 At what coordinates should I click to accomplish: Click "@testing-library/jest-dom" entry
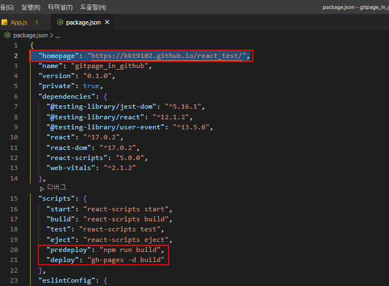click(101, 106)
